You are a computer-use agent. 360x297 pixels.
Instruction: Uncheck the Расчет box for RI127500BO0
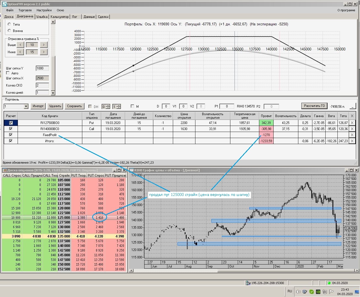11,123
